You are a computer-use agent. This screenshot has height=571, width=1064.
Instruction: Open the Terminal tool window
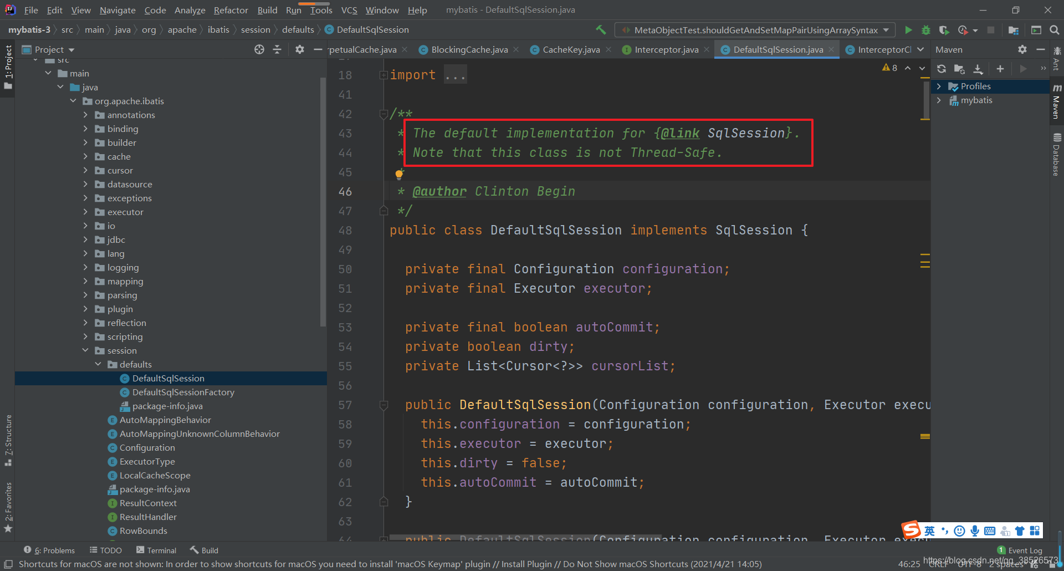[x=156, y=550]
